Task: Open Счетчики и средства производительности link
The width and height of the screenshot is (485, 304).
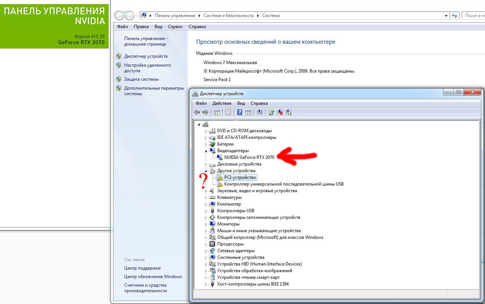Action: point(145,288)
